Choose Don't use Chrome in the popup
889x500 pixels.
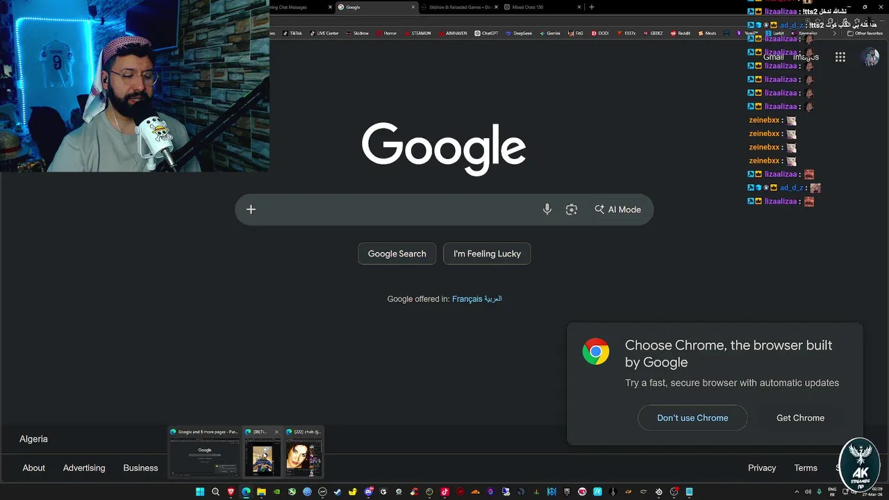692,417
